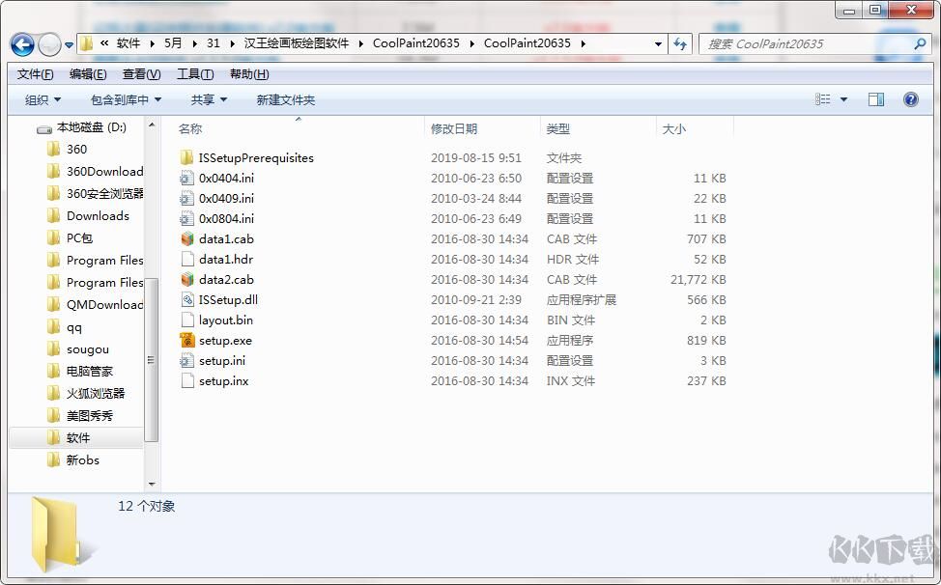941x585 pixels.
Task: Open recent locations dropdown beside navigation arrows
Action: coord(69,45)
